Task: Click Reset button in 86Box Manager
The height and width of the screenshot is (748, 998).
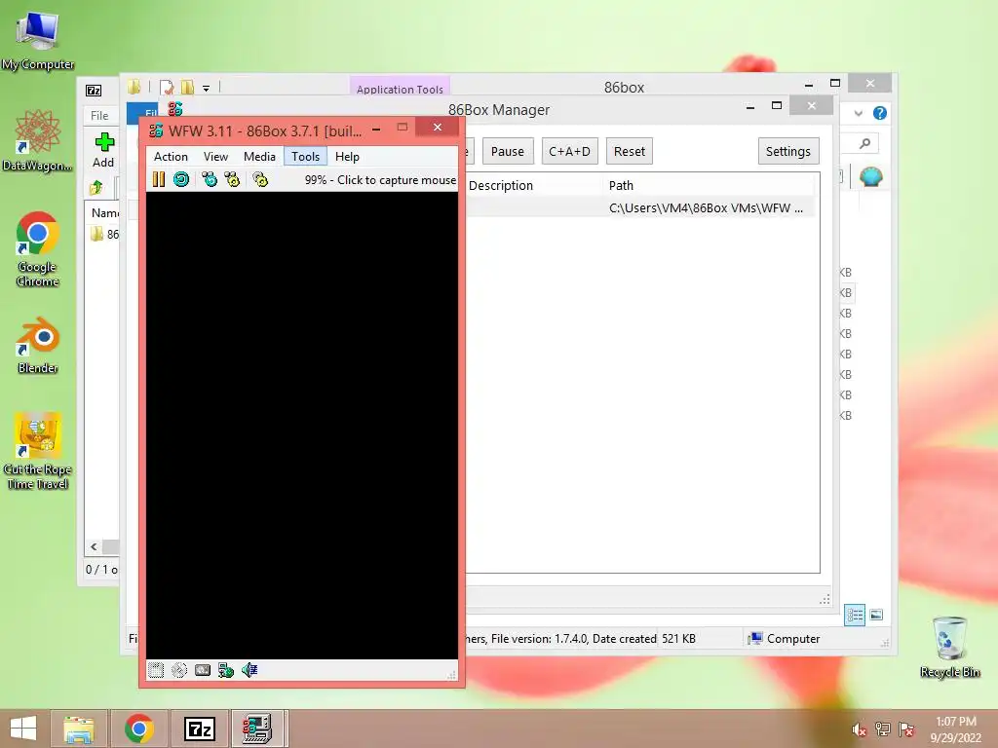Action: point(630,151)
